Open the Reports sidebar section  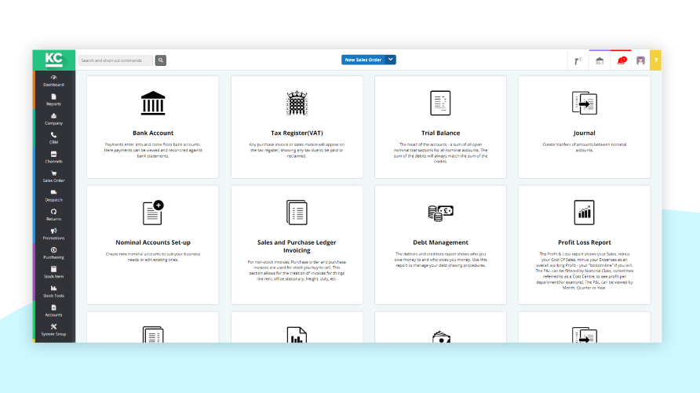[x=53, y=100]
